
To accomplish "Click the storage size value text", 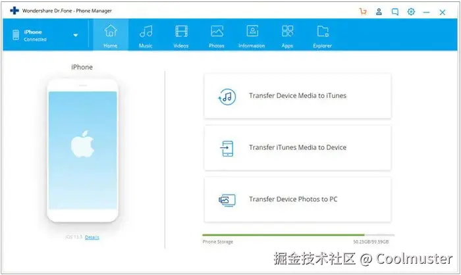I will [371, 242].
